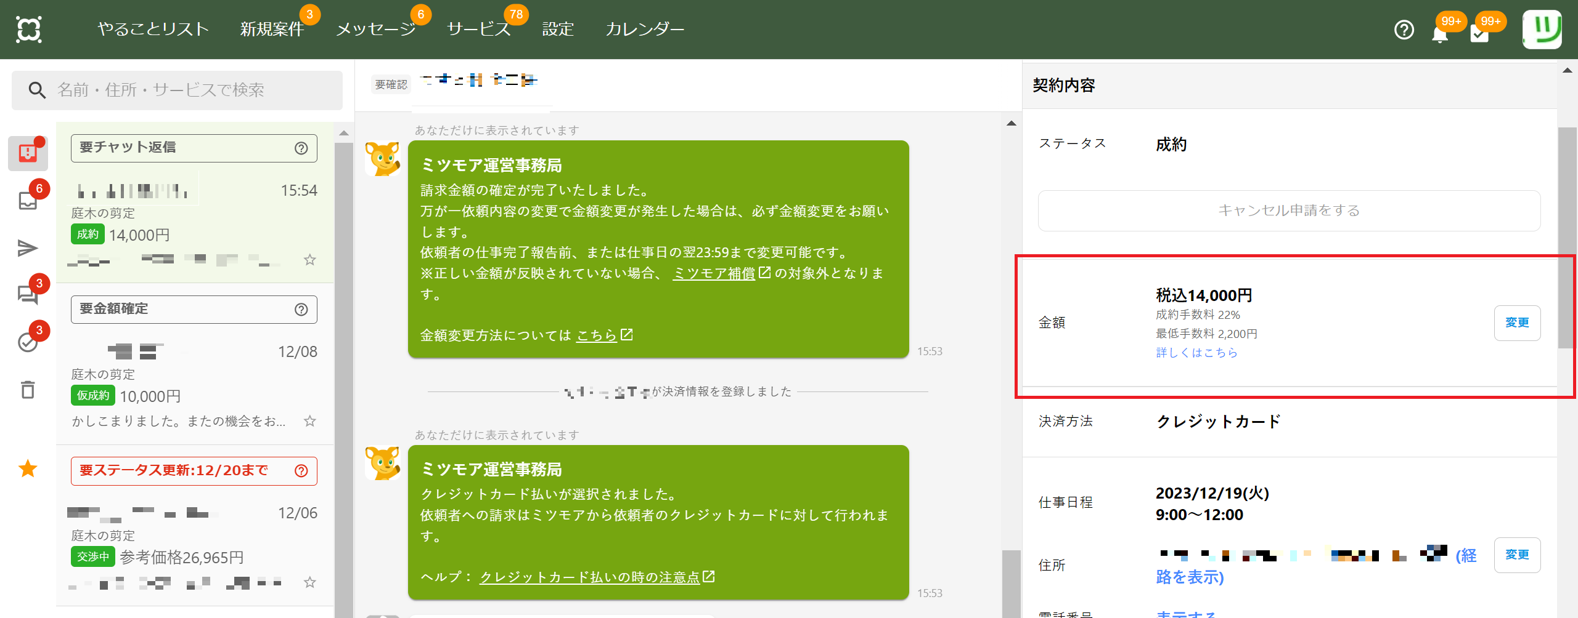This screenshot has height=618, width=1578.
Task: Open 経路を表示 link
Action: coord(1190,577)
